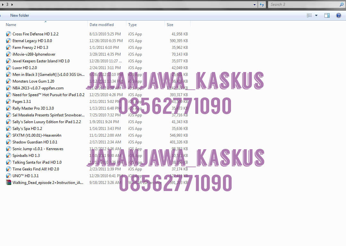346x246 pixels.
Task: Click the NBA 2K13 file icon
Action: pos(8,88)
